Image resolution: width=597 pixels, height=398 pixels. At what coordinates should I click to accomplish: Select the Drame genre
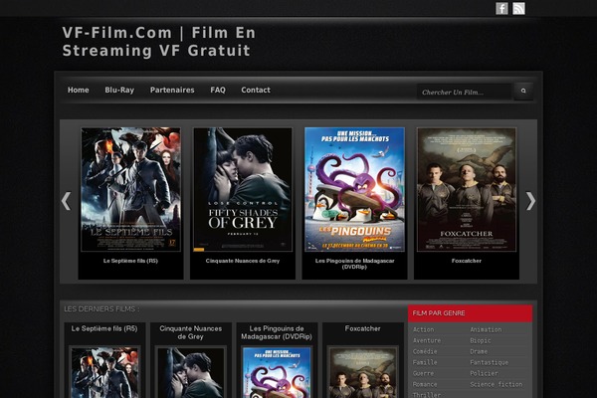point(479,351)
